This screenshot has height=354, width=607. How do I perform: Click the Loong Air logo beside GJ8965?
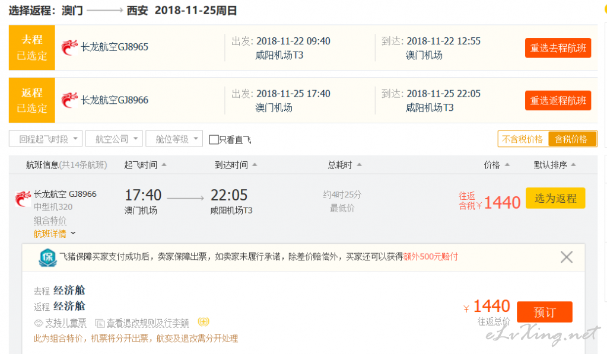point(69,47)
